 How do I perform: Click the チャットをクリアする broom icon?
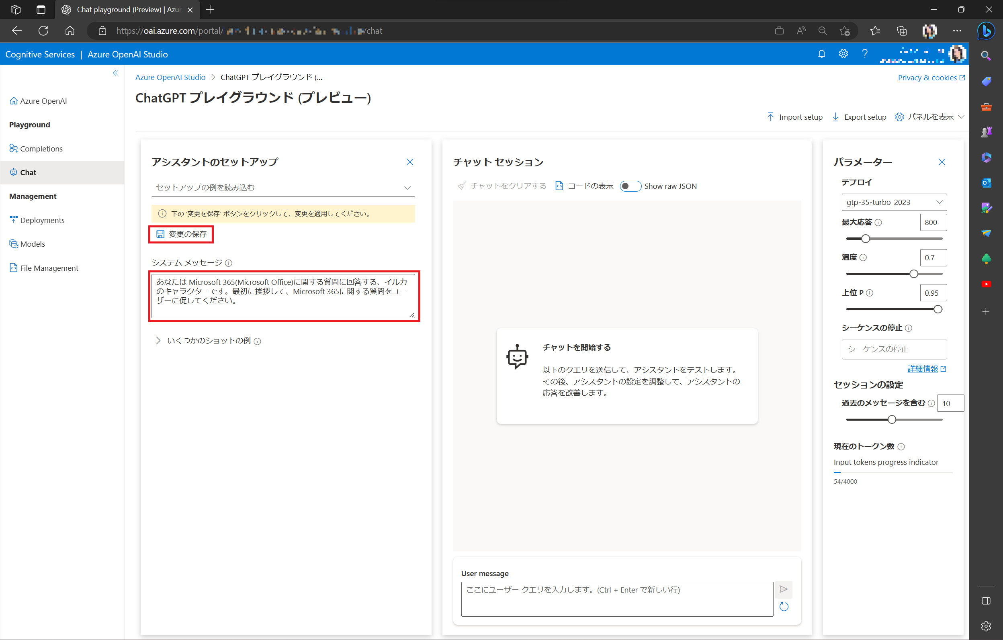click(x=461, y=186)
